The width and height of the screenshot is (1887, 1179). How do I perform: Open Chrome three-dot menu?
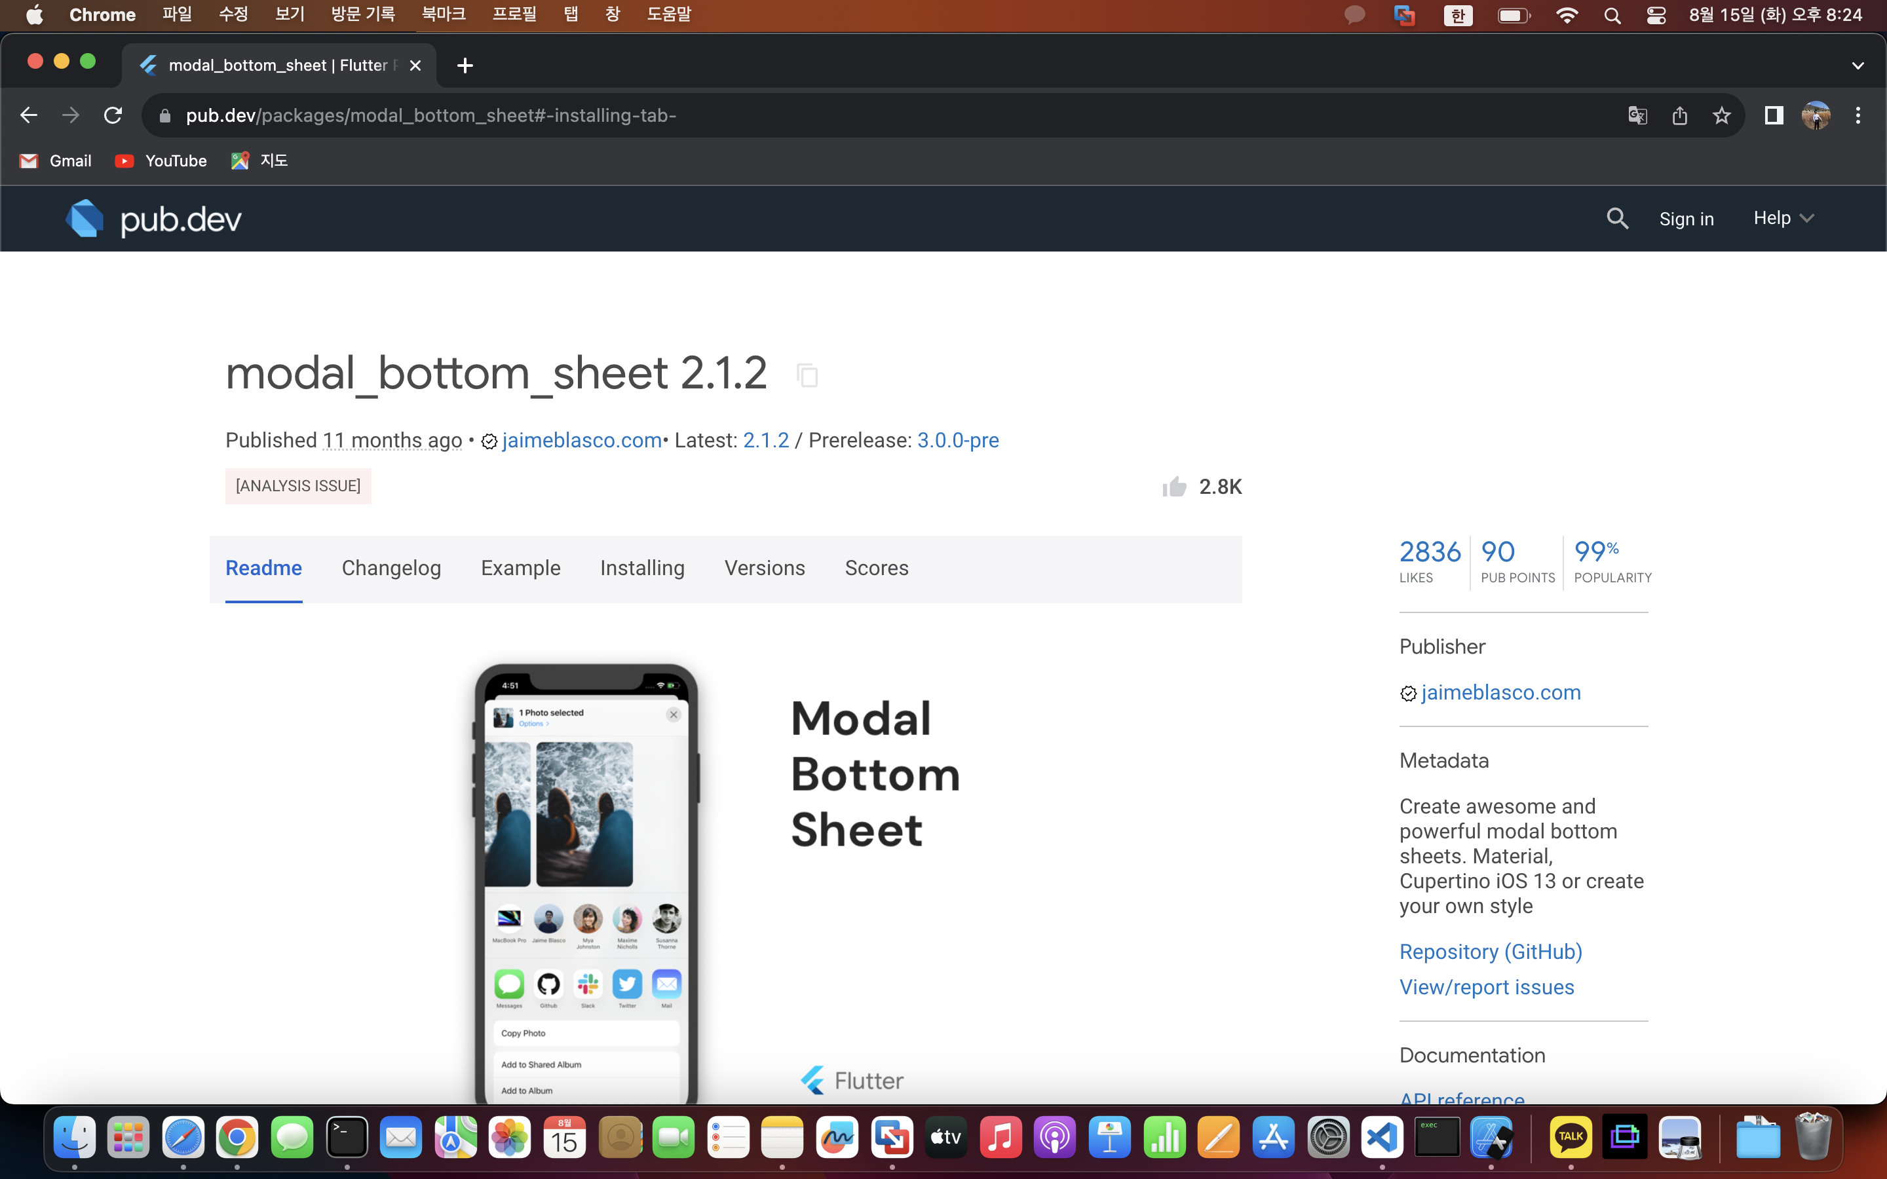(1858, 115)
